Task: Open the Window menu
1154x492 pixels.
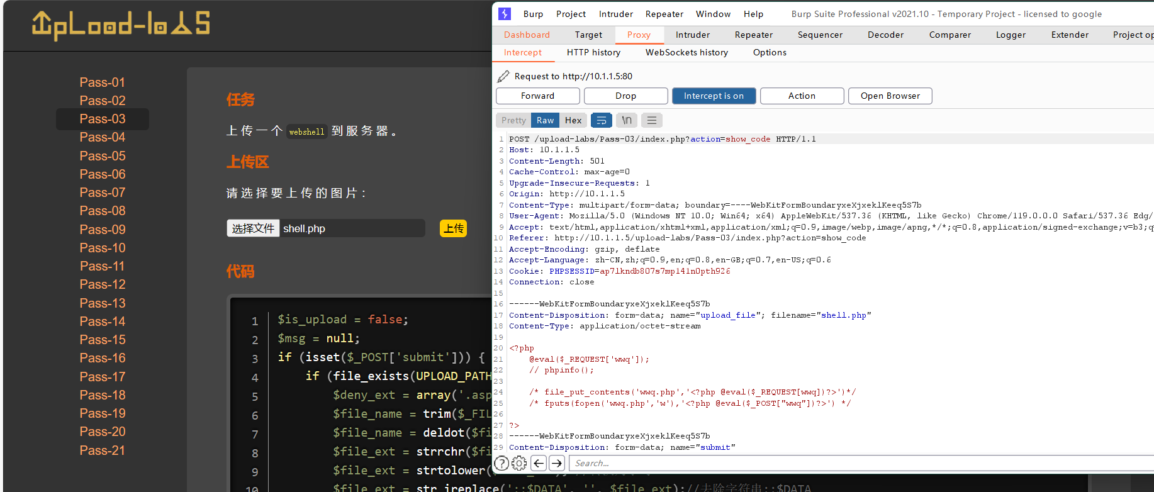Action: click(713, 14)
